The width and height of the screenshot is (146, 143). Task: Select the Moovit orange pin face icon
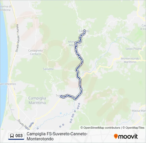point(116,136)
